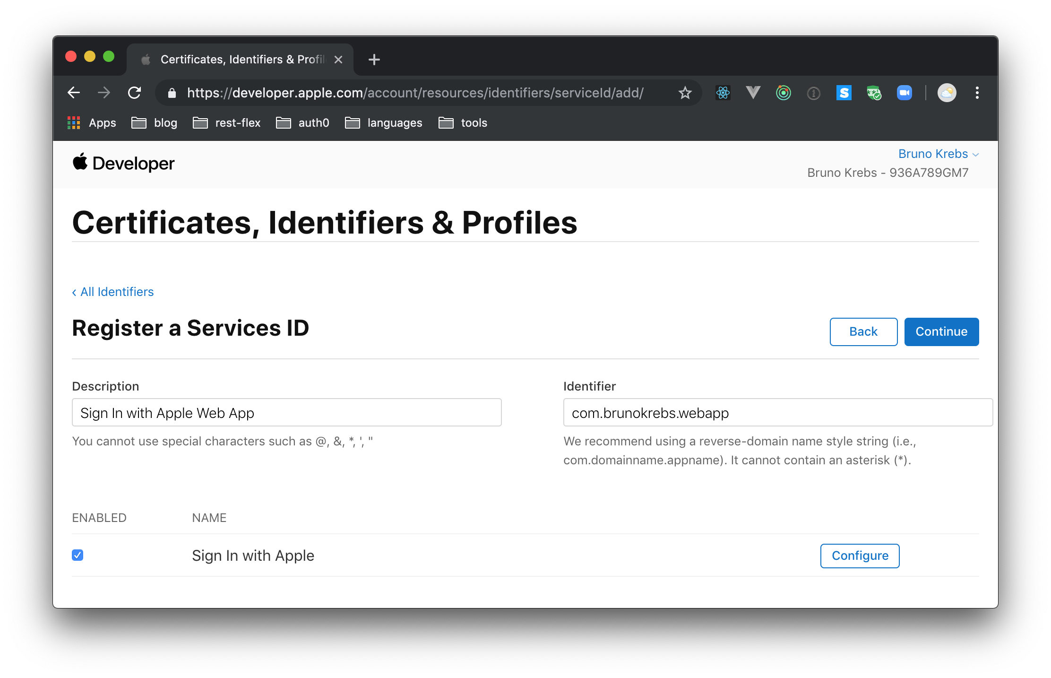Click the Apple Developer logo
The width and height of the screenshot is (1051, 678).
(123, 163)
